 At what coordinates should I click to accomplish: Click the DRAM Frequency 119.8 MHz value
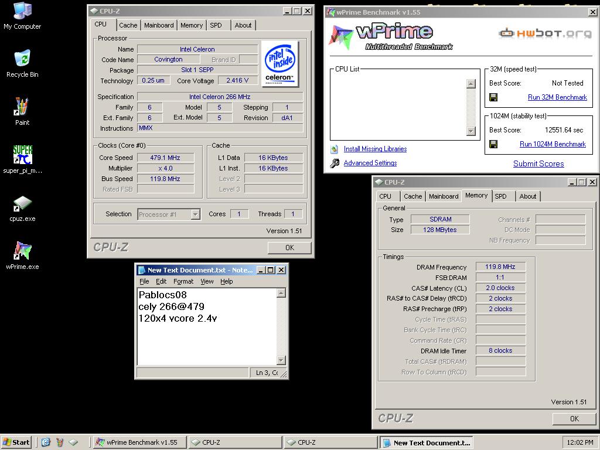pos(500,267)
